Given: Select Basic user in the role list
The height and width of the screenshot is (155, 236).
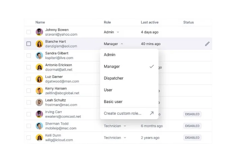Looking at the screenshot, I should pyautogui.click(x=113, y=102).
